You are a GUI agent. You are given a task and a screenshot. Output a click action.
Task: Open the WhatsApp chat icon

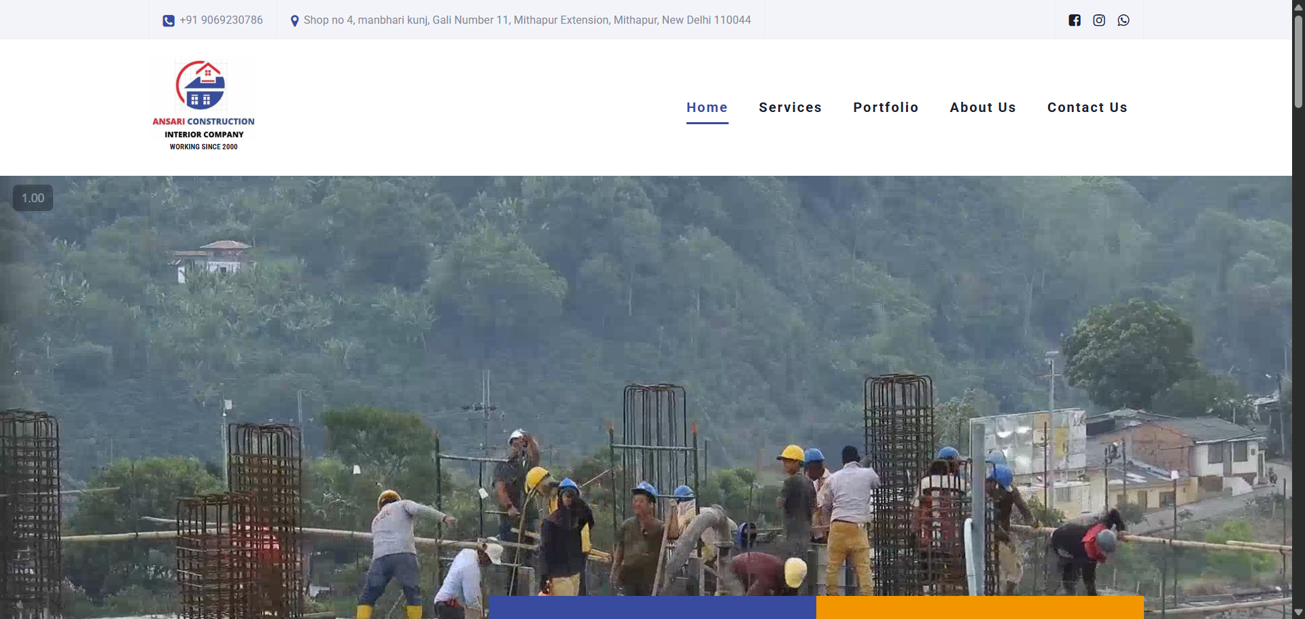point(1124,20)
